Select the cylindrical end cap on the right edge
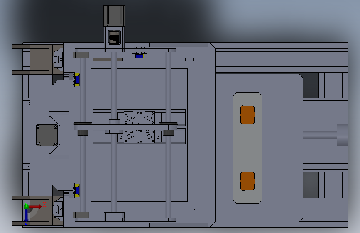The image size is (360, 233). 342,135
